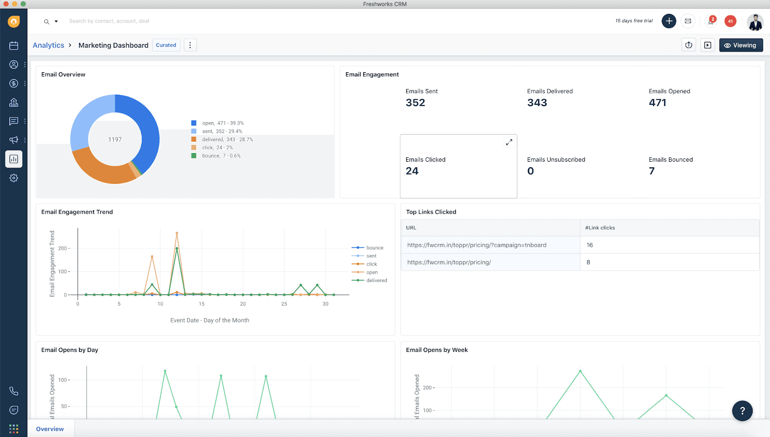Select the Deals dollar icon
Image resolution: width=770 pixels, height=437 pixels.
click(13, 83)
